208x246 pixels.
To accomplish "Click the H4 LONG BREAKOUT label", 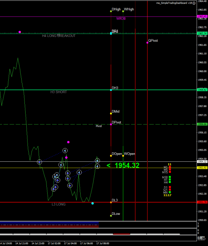I will (59, 36).
